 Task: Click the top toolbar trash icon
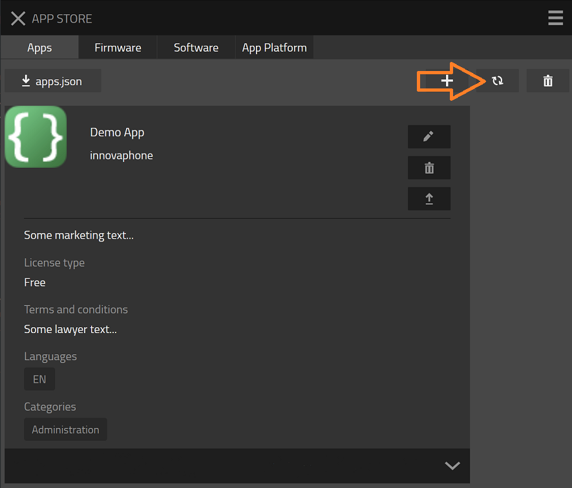pyautogui.click(x=547, y=81)
